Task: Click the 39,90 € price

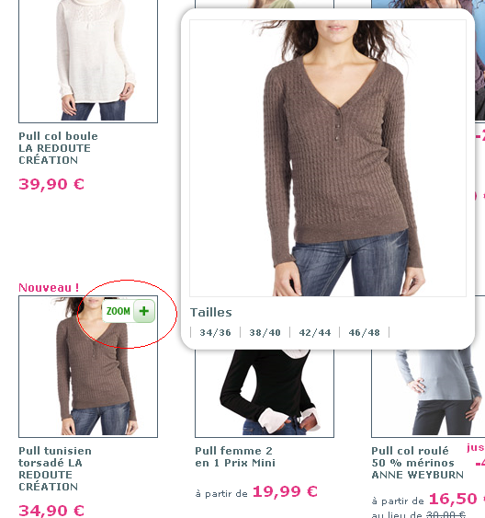Action: [51, 184]
